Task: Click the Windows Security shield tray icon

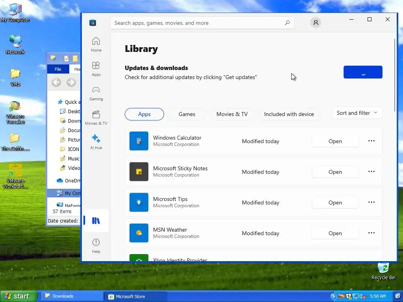Action: [x=349, y=296]
